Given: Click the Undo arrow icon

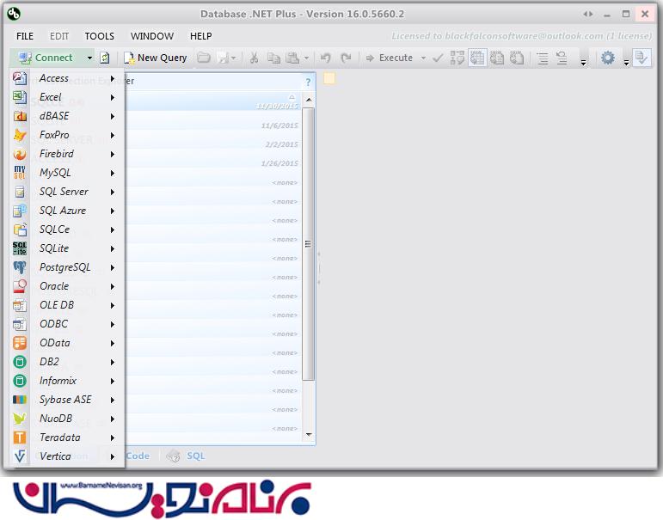Looking at the screenshot, I should point(325,58).
